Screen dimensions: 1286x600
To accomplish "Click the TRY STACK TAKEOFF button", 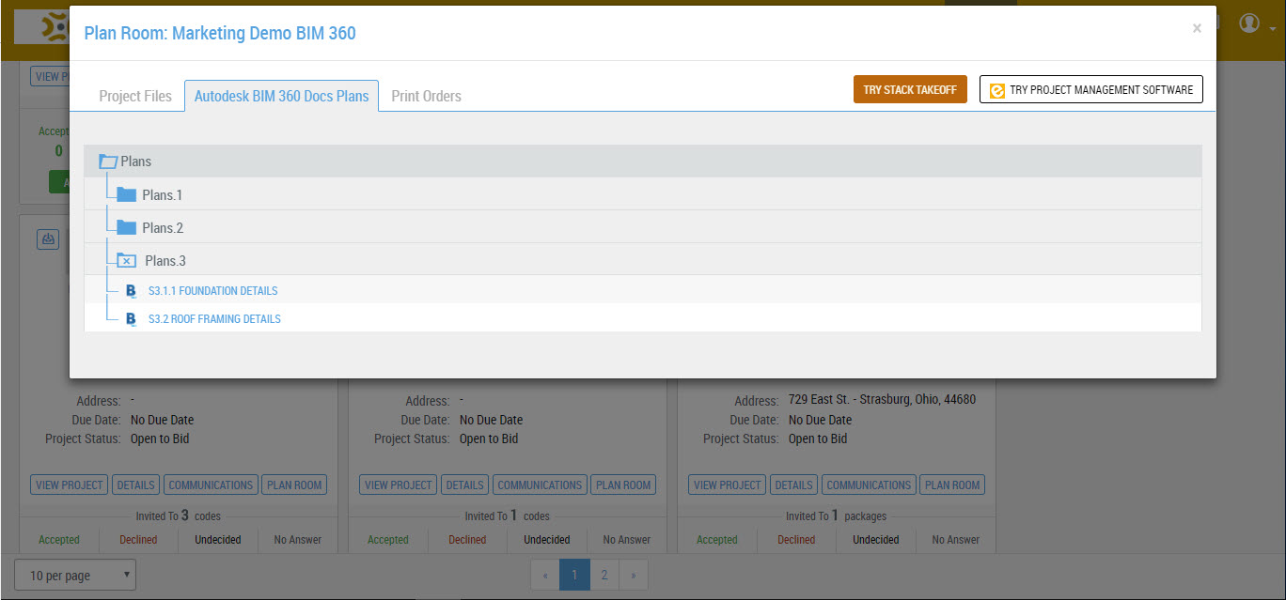I will [910, 88].
